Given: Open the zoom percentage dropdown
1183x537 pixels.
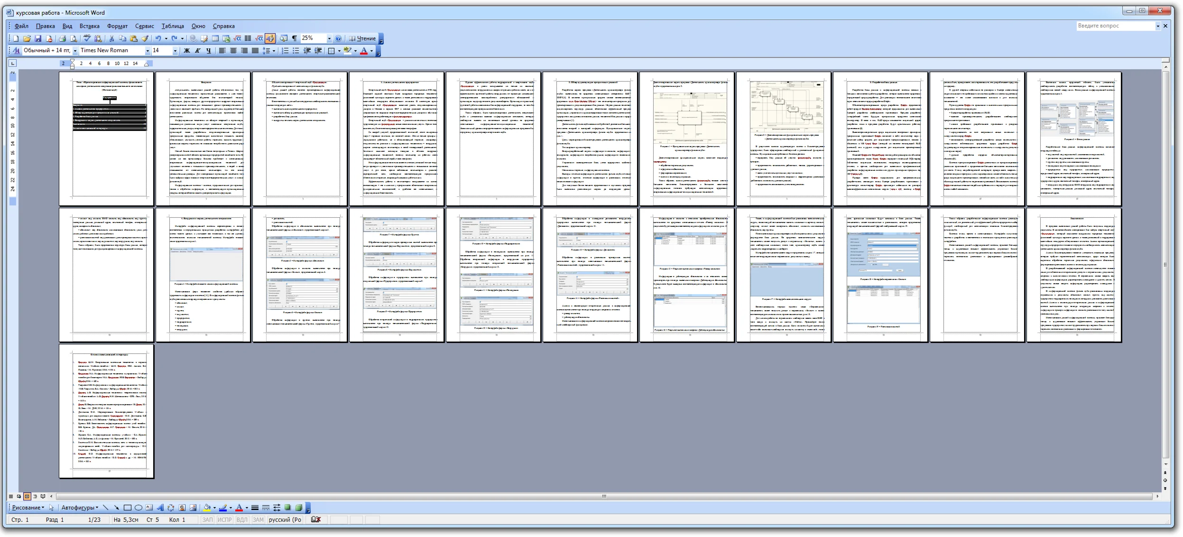Looking at the screenshot, I should (329, 38).
